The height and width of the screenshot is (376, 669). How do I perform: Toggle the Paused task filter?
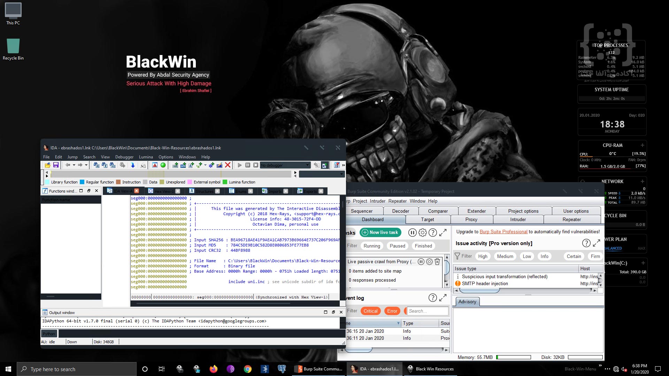coord(397,246)
